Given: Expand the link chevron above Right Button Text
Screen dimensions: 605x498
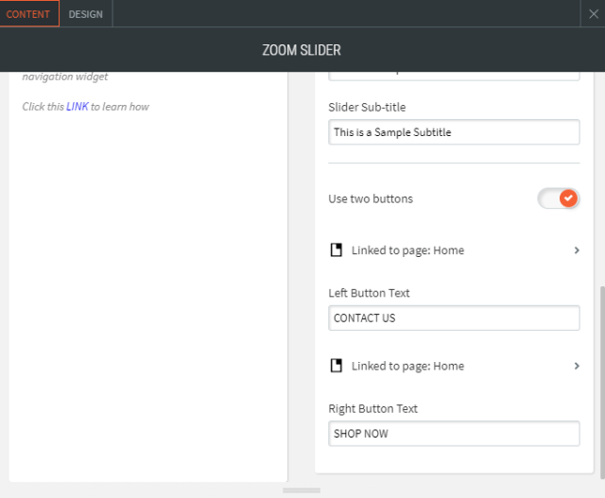Looking at the screenshot, I should 577,366.
